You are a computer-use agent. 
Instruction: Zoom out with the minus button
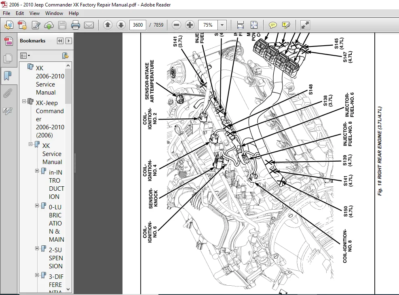(x=176, y=25)
